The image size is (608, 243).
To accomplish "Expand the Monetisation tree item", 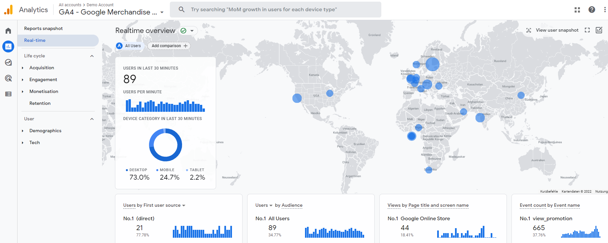I will pyautogui.click(x=22, y=91).
